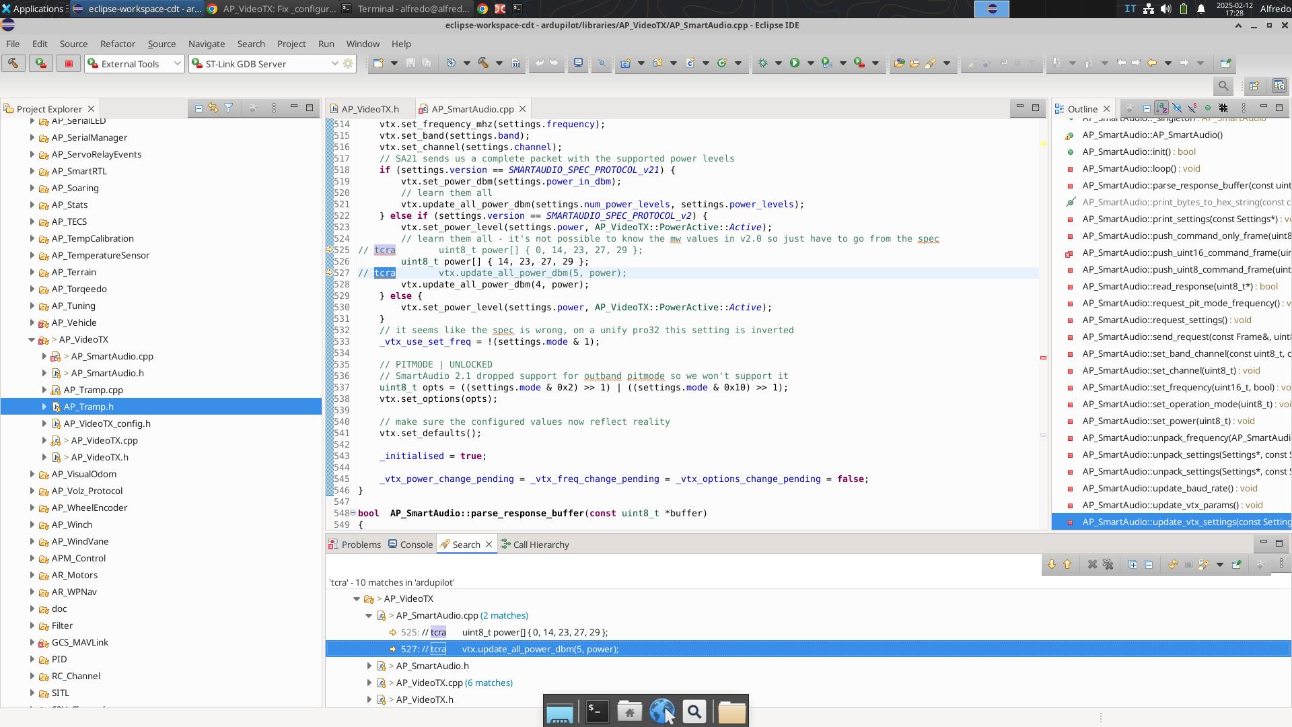Open the Call Hierarchy tab
This screenshot has height=727, width=1292.
click(540, 545)
